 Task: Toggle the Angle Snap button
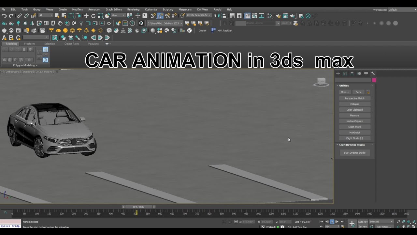coord(160,16)
